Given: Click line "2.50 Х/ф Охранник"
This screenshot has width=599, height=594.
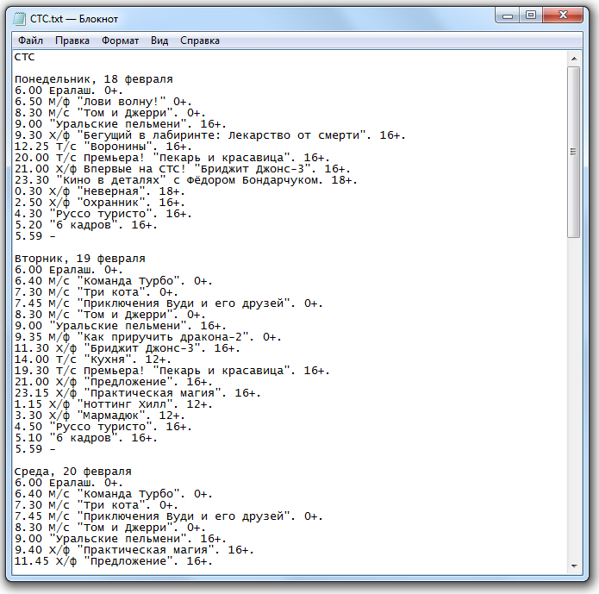Looking at the screenshot, I should (x=100, y=203).
